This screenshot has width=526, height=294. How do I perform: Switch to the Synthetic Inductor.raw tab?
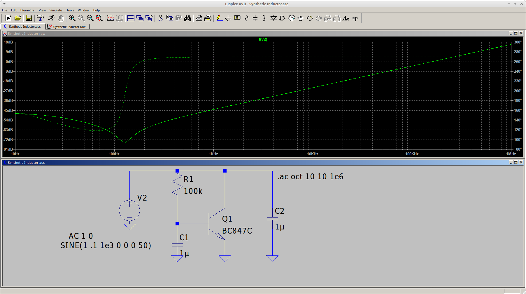coord(68,27)
